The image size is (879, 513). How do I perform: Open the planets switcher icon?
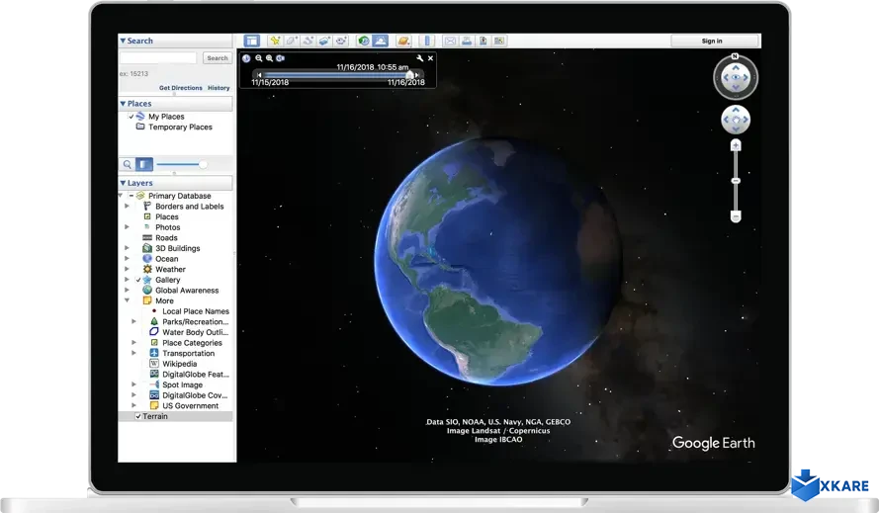coord(403,41)
